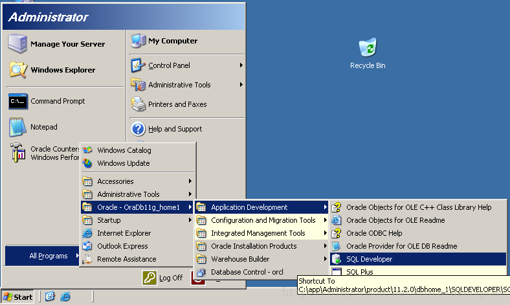Expand Startup folder

[137, 220]
